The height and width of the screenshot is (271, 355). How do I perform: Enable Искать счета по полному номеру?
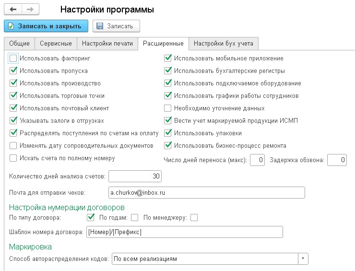[x=13, y=158]
